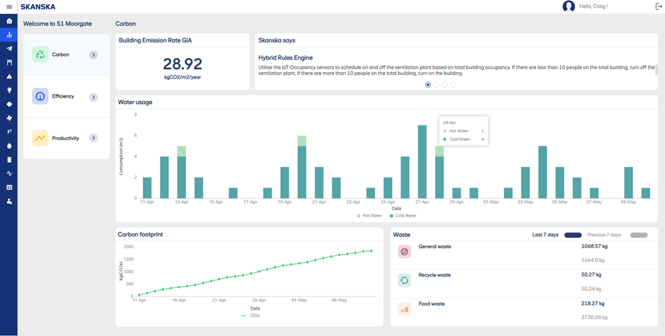Click Hello, Craig ! greeting
This screenshot has width=665, height=336.
tap(594, 7)
